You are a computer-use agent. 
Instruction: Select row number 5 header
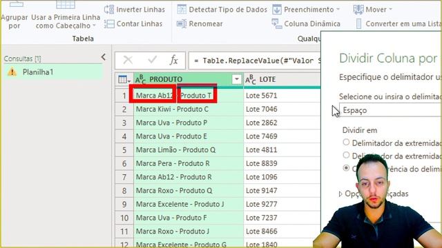tap(124, 150)
